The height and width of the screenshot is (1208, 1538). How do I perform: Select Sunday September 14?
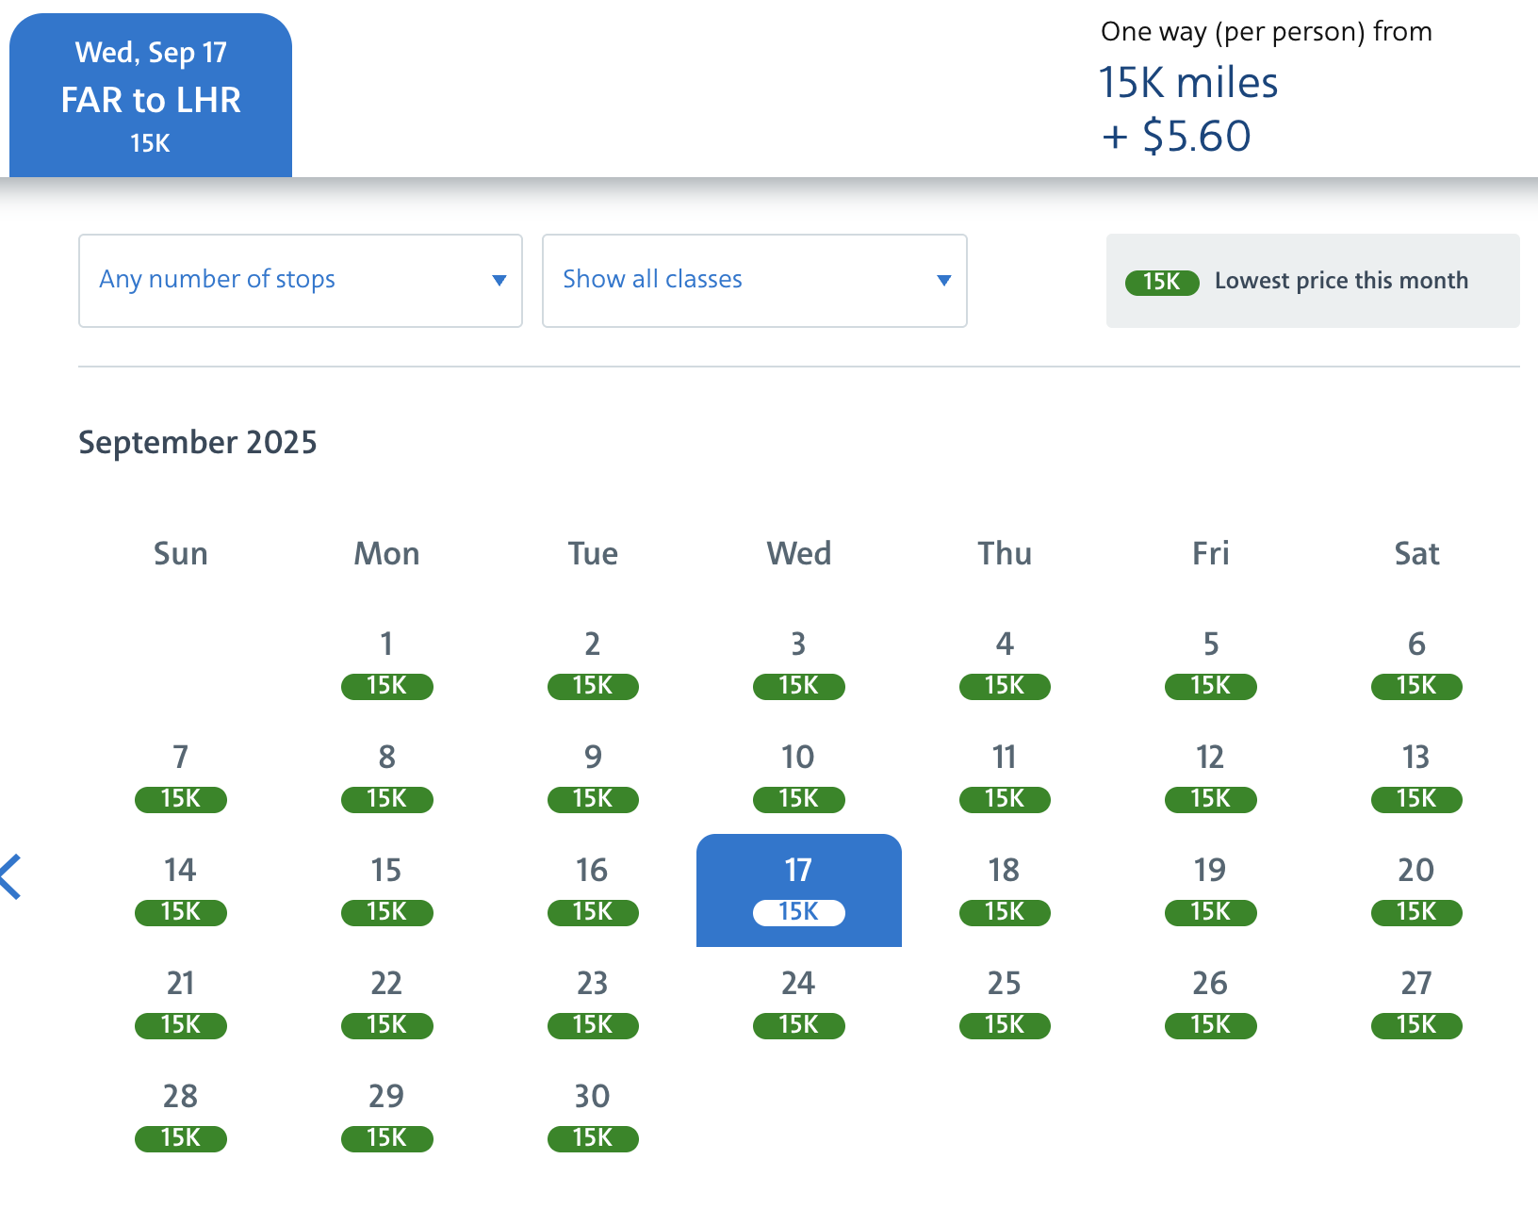(x=181, y=890)
